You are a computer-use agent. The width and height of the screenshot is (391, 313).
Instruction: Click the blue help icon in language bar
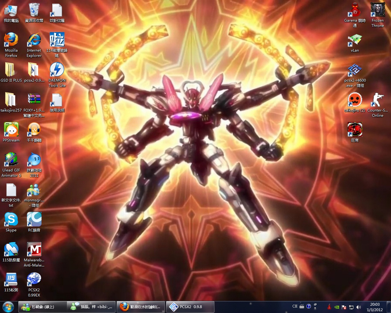pos(309,306)
